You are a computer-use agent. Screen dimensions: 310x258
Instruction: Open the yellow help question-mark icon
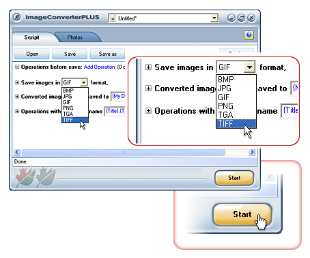click(x=249, y=35)
